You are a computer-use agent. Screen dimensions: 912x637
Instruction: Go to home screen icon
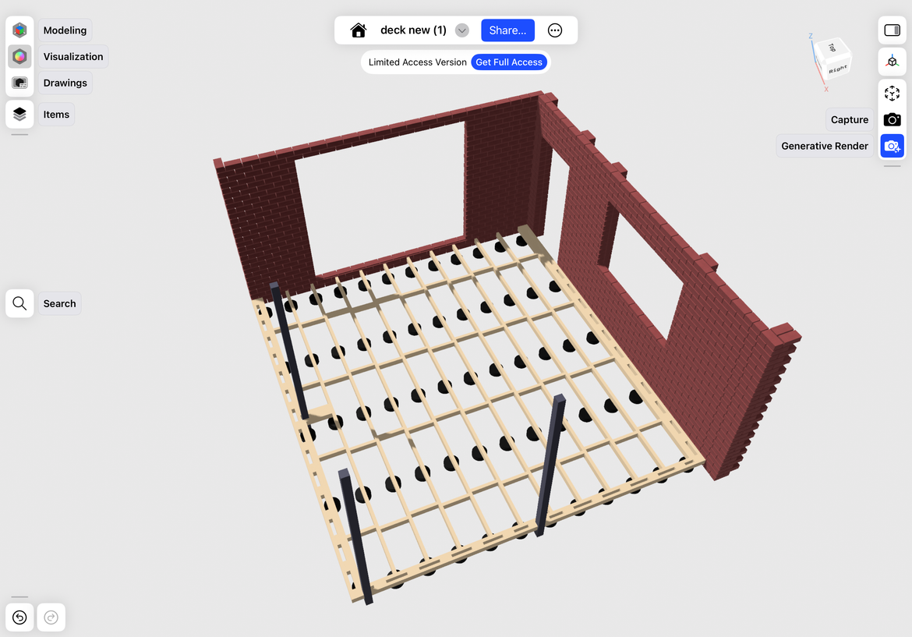pos(359,30)
